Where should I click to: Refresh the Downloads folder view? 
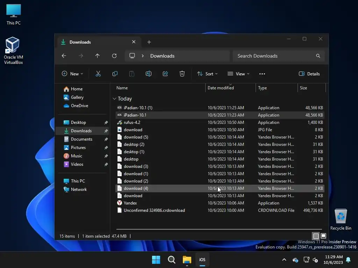[114, 56]
